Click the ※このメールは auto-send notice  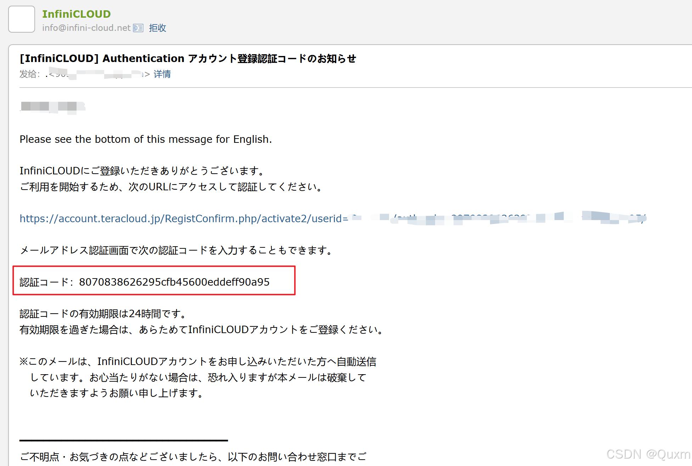[x=197, y=361]
